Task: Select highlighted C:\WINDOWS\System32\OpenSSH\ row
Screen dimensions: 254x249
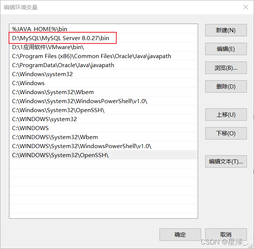Action: tap(104, 155)
